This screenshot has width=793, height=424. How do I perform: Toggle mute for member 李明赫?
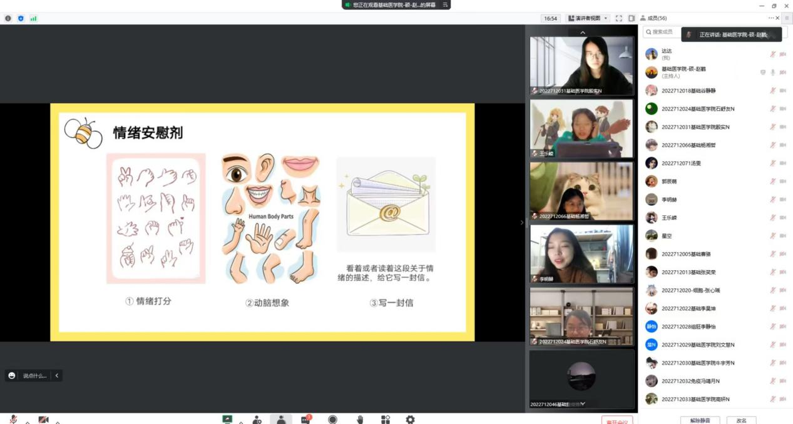pyautogui.click(x=772, y=199)
